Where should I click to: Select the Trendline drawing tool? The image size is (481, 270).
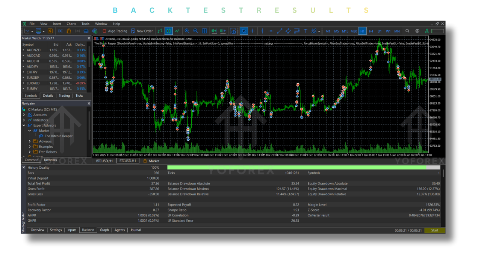pos(279,31)
